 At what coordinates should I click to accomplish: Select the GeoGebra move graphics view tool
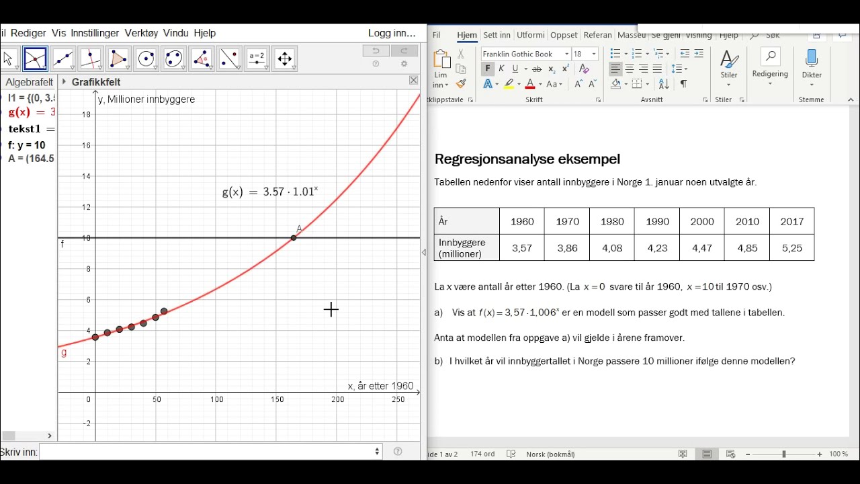click(x=285, y=59)
